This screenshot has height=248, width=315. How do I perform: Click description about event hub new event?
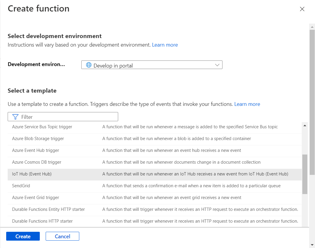coord(171,150)
